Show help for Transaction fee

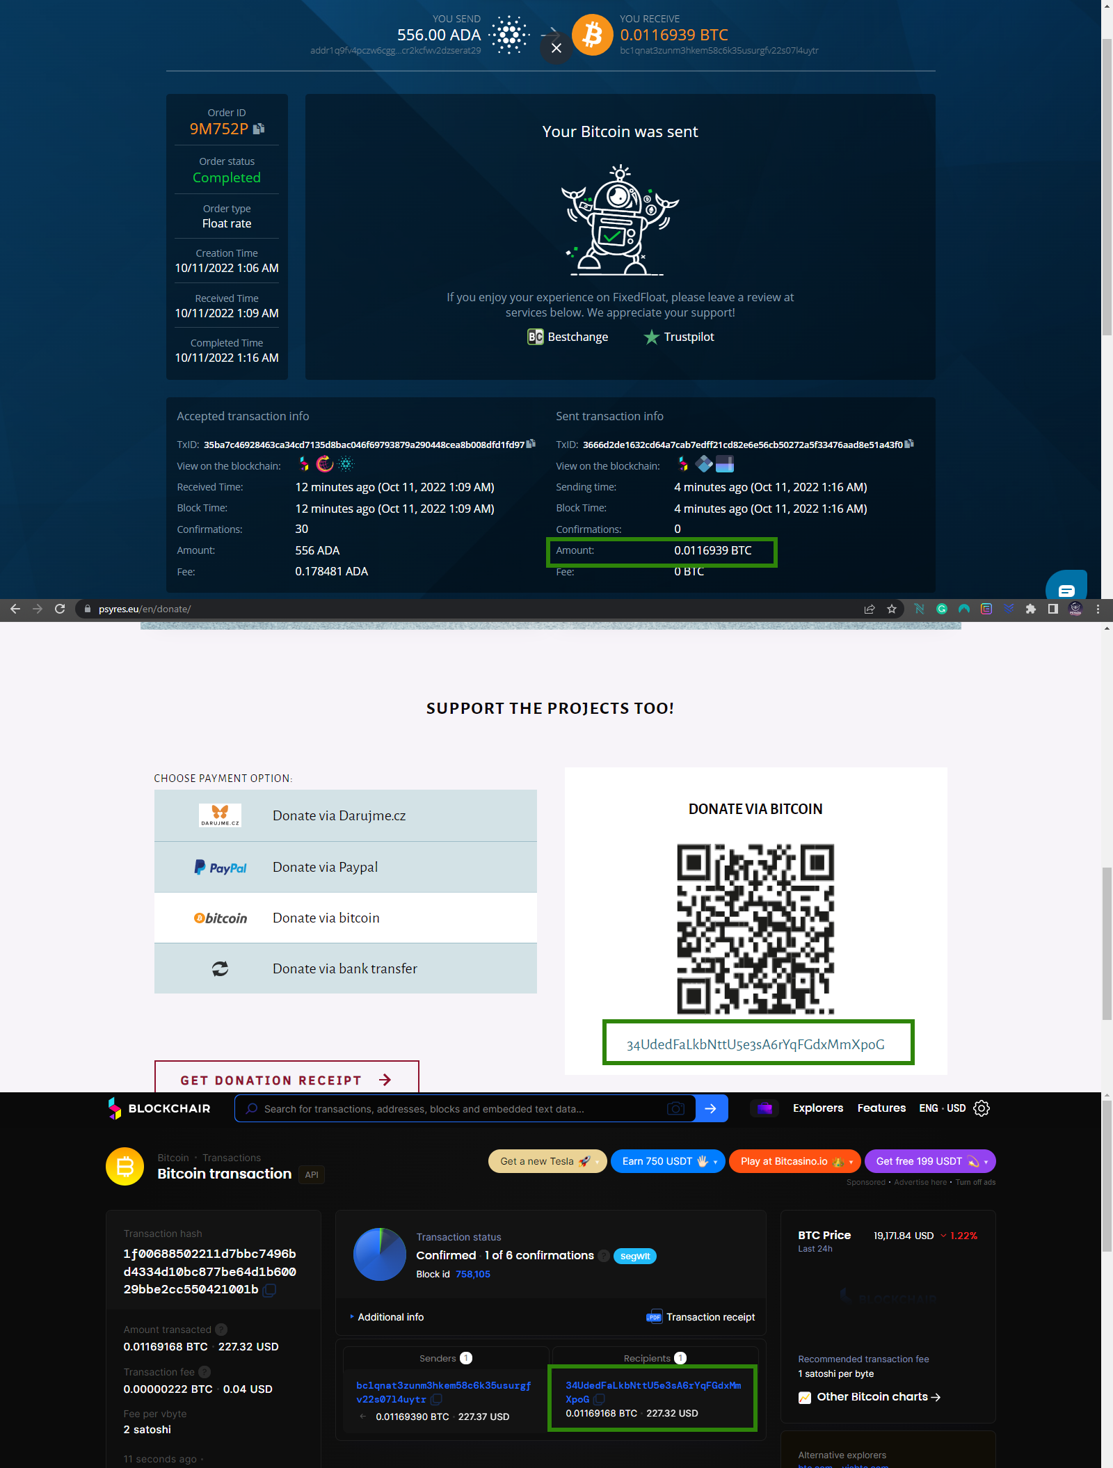(x=205, y=1372)
